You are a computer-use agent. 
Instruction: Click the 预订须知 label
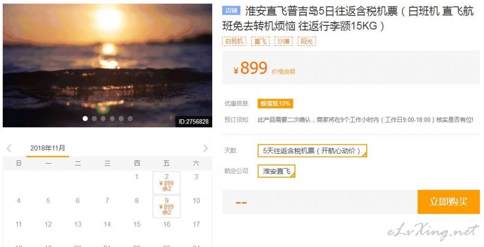(x=236, y=120)
